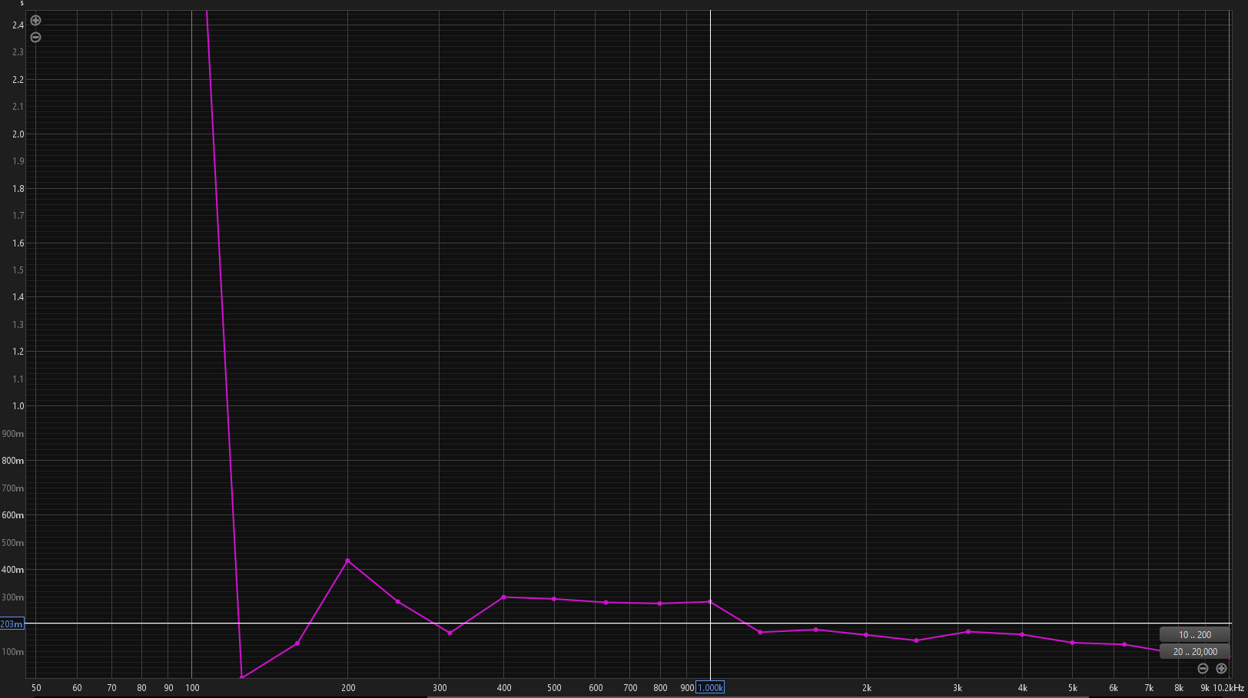Click the '10.2kHz' axis end label

[1229, 688]
